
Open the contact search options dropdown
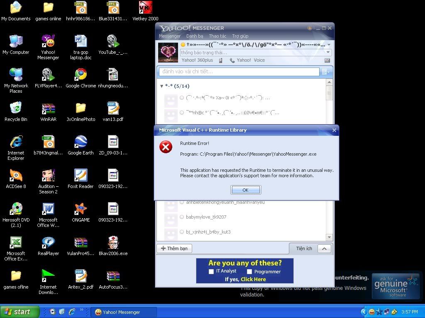click(325, 72)
